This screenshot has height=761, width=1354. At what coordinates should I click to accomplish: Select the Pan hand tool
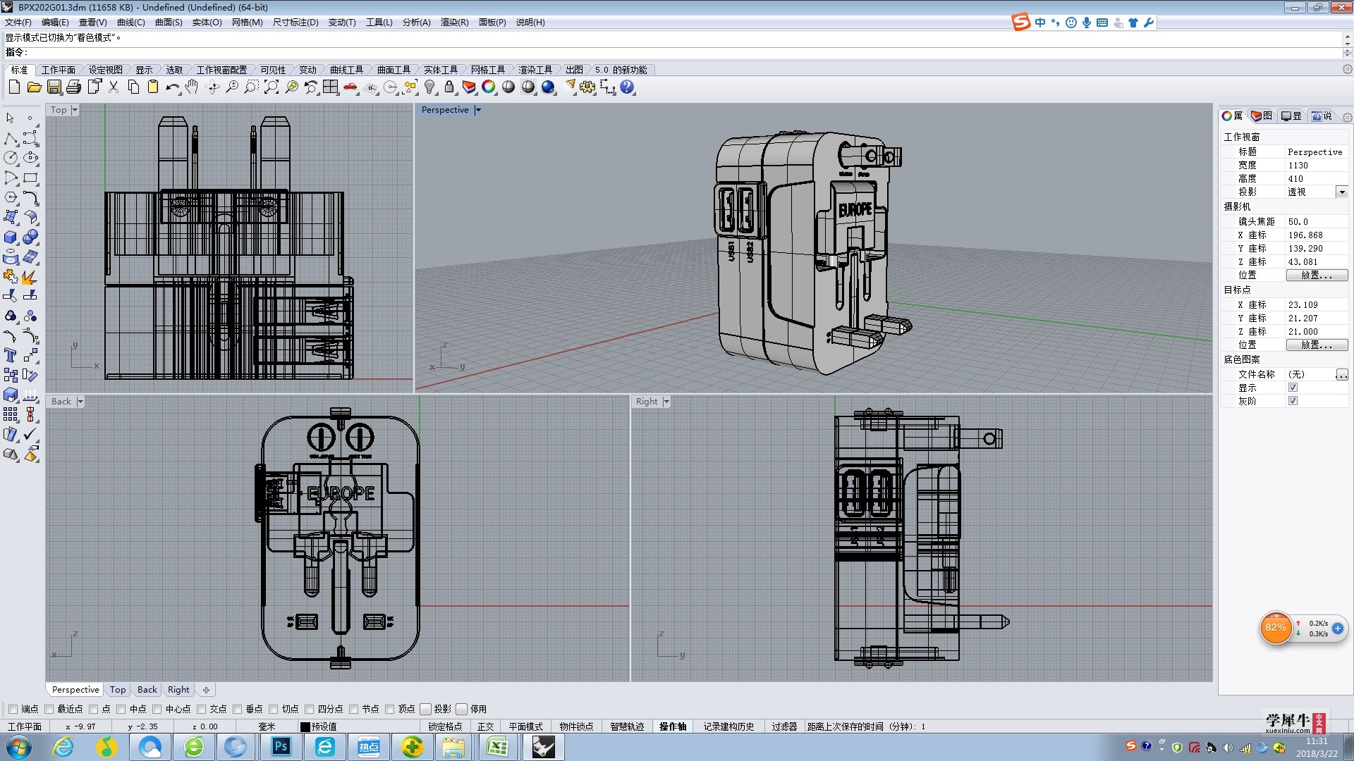pos(192,87)
